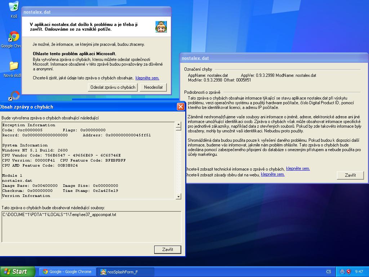Click 'Address: 0x000000000045ff51' in report
This screenshot has height=277, width=369.
point(117,135)
